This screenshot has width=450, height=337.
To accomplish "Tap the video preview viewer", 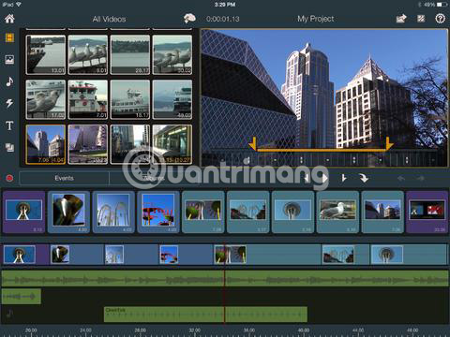I will point(324,97).
